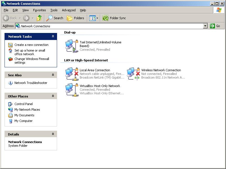Screen dimensions: 226x169
Task: Select the VirtualBox Host-Only Network label text
Action: [x=100, y=86]
